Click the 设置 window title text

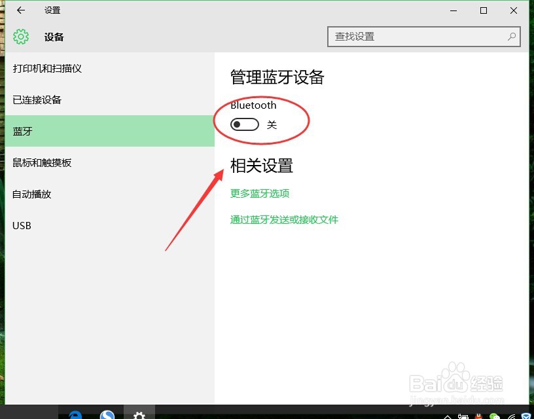point(52,10)
